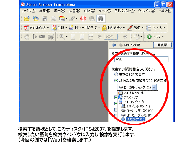
Task: Open the ウィンドウ(W) menu
Action: pyautogui.click(x=147, y=11)
